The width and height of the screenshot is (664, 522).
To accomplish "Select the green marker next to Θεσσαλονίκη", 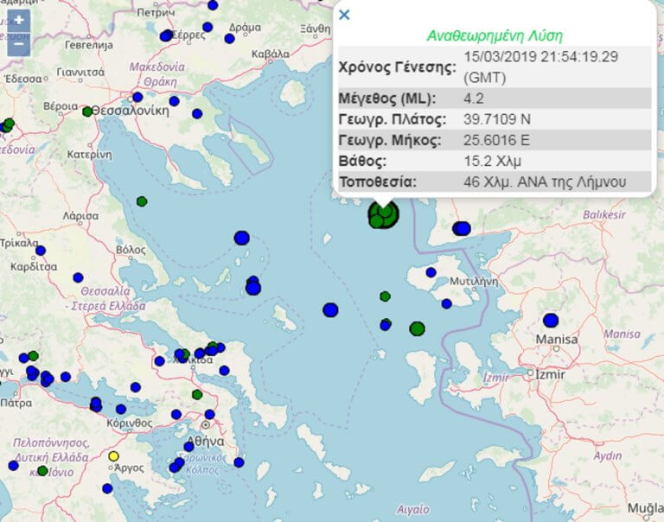I will click(87, 111).
